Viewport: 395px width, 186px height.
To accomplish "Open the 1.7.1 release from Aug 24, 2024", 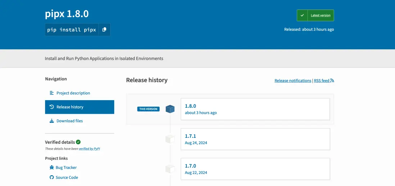I will pos(255,139).
